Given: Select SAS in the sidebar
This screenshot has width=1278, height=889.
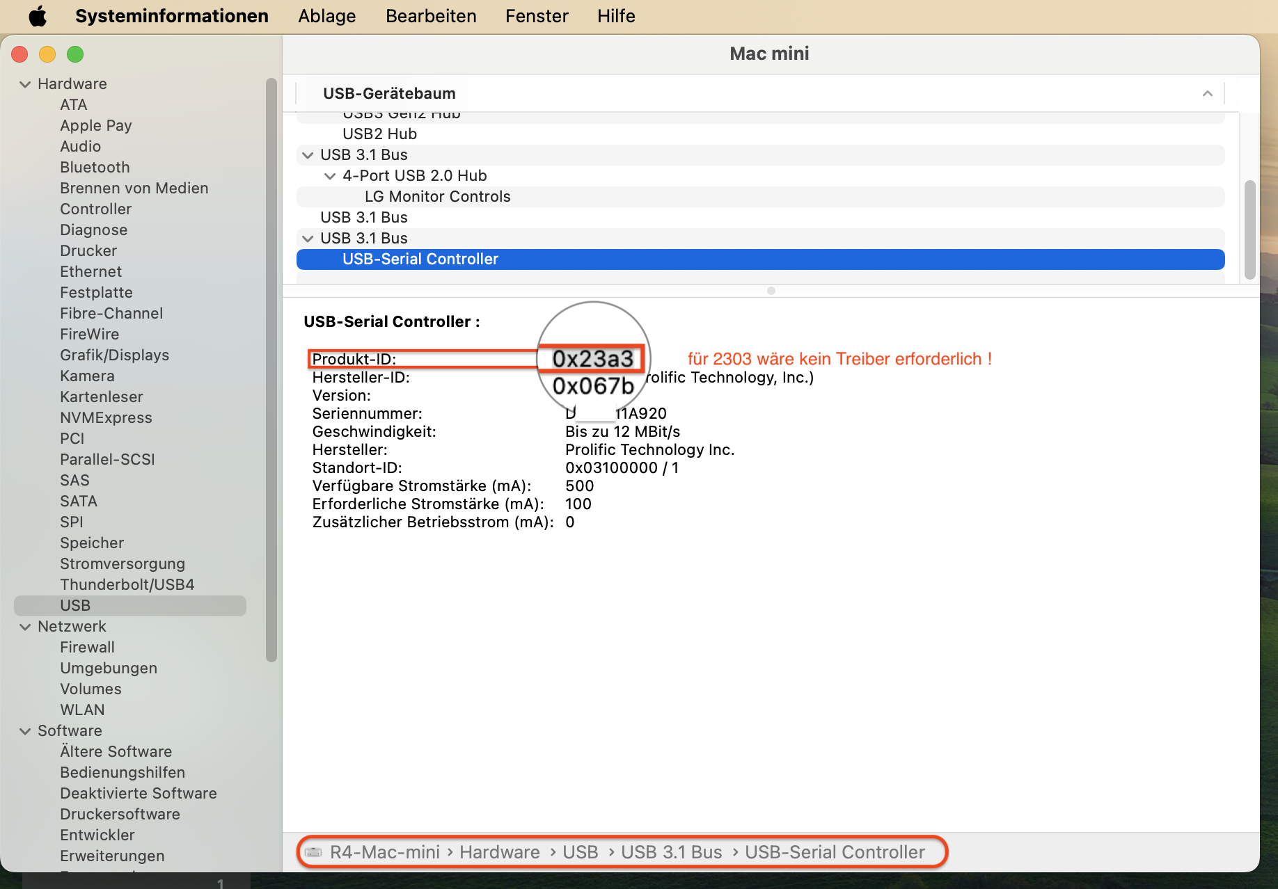Looking at the screenshot, I should [75, 480].
